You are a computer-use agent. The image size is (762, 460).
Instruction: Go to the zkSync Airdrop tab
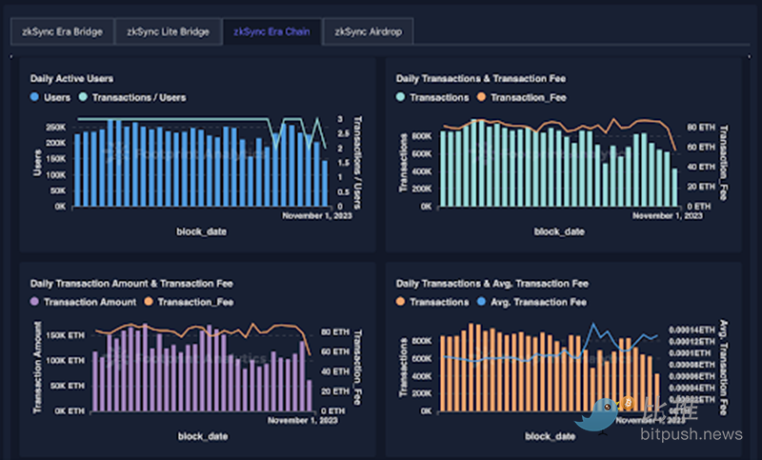click(368, 32)
